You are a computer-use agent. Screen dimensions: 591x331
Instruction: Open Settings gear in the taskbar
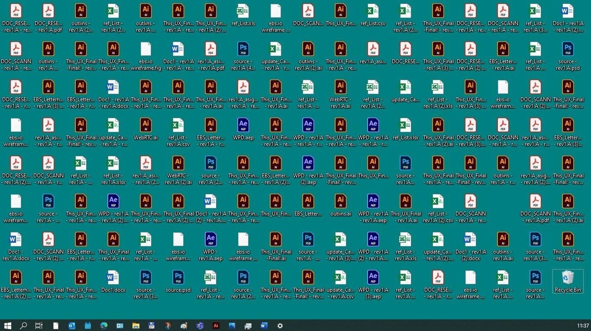coord(280,325)
